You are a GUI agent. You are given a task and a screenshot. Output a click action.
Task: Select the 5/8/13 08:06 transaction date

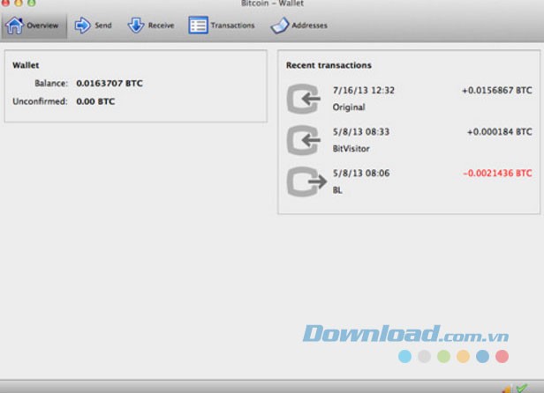coord(361,173)
